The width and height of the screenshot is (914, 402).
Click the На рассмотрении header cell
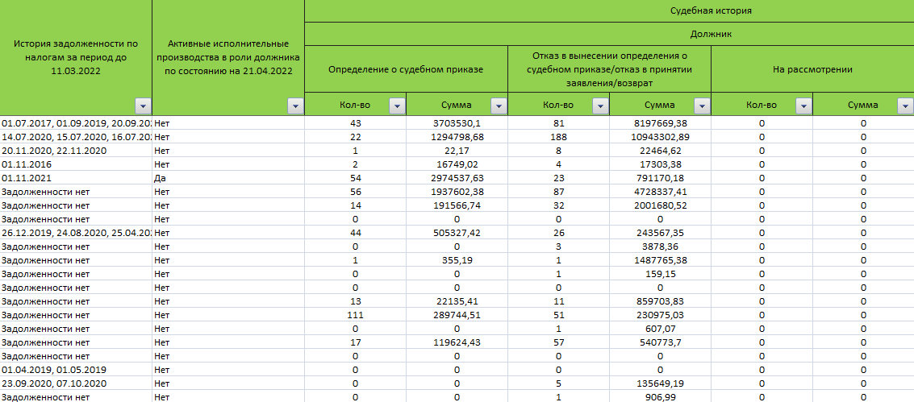[x=812, y=70]
